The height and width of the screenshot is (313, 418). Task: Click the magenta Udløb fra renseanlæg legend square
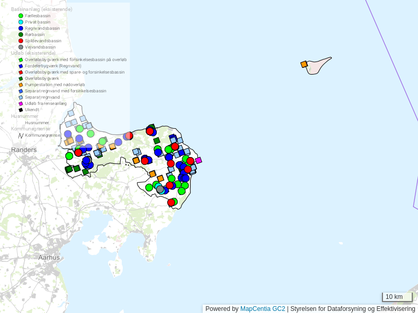tap(21, 104)
